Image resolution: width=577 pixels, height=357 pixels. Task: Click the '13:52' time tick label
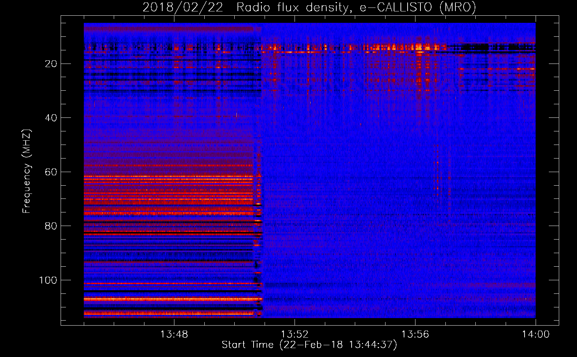click(x=295, y=335)
